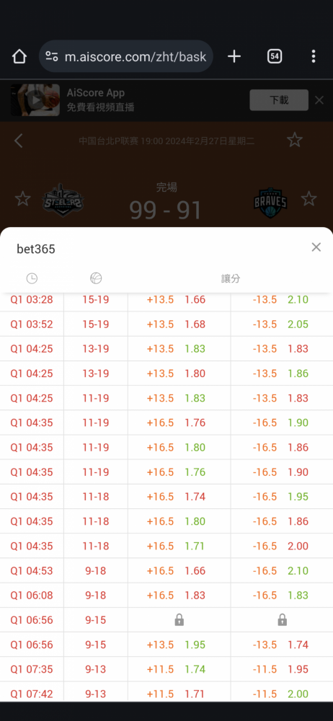333x721 pixels.
Task: Select the 讓分 column header
Action: coord(231,278)
